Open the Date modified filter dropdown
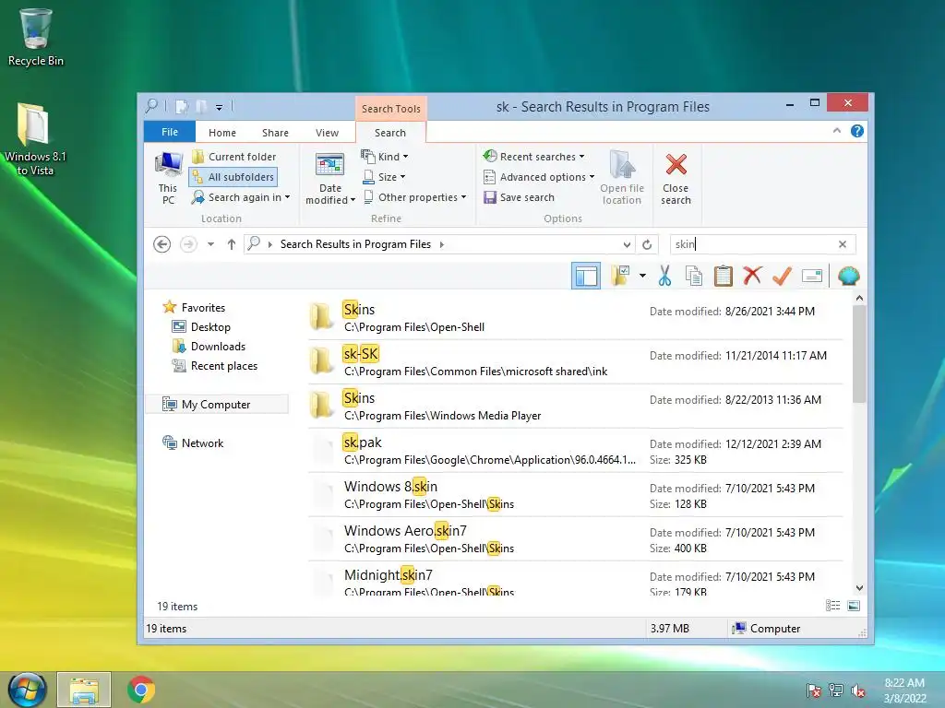This screenshot has width=945, height=708. [x=330, y=178]
